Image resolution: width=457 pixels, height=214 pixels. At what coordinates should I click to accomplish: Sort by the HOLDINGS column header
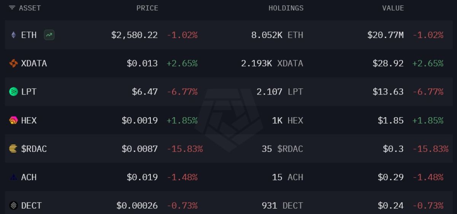click(x=286, y=8)
